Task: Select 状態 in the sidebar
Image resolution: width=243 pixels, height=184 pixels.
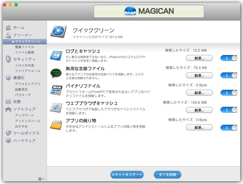Action: coord(17,102)
